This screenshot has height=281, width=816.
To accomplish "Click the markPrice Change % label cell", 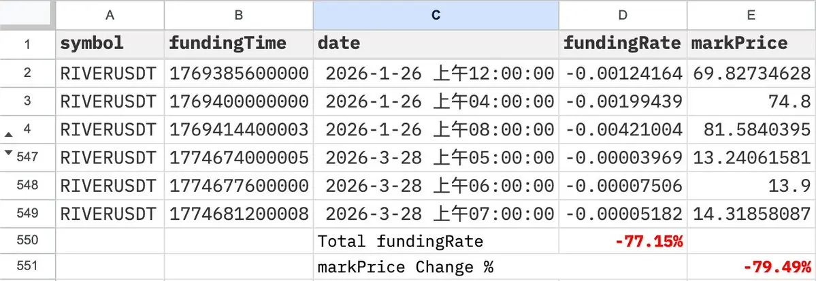I will [436, 267].
